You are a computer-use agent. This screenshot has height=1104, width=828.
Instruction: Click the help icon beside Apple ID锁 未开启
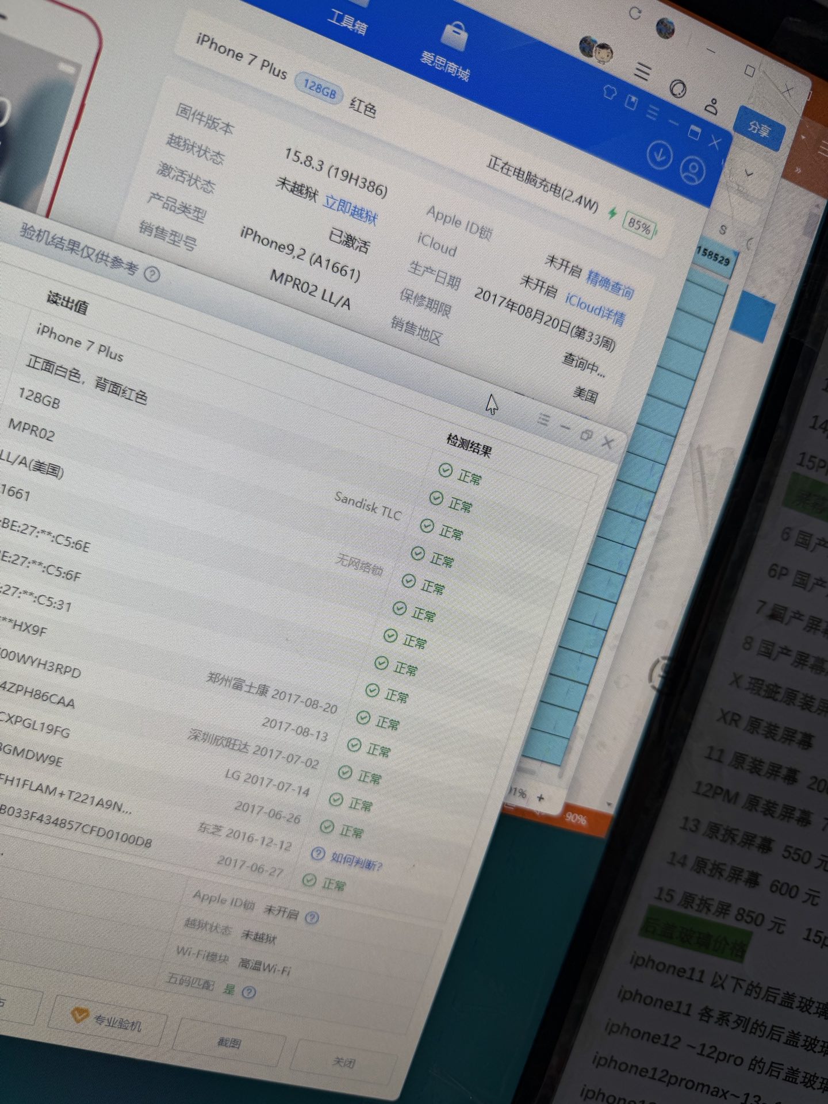[312, 917]
